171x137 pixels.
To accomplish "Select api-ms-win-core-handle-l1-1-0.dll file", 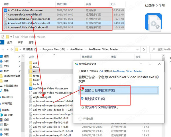I will (53, 131).
